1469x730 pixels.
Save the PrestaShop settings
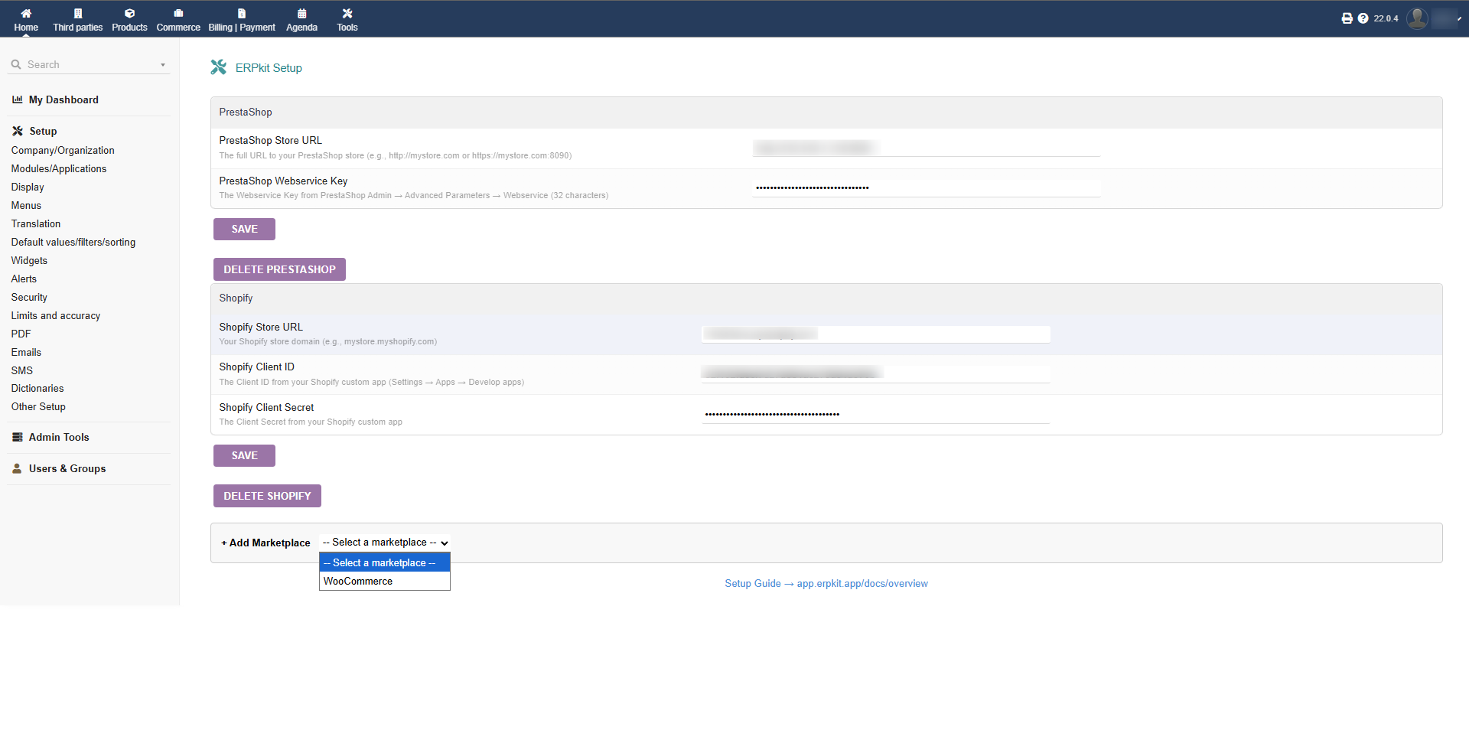pyautogui.click(x=244, y=229)
